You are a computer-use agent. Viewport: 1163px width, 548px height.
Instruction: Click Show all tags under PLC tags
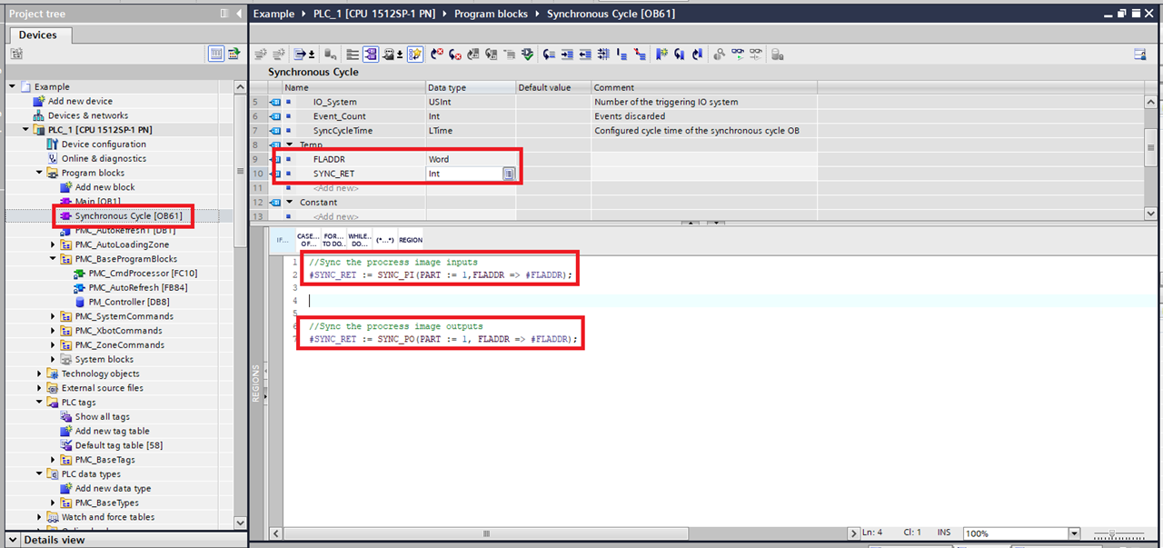(102, 417)
